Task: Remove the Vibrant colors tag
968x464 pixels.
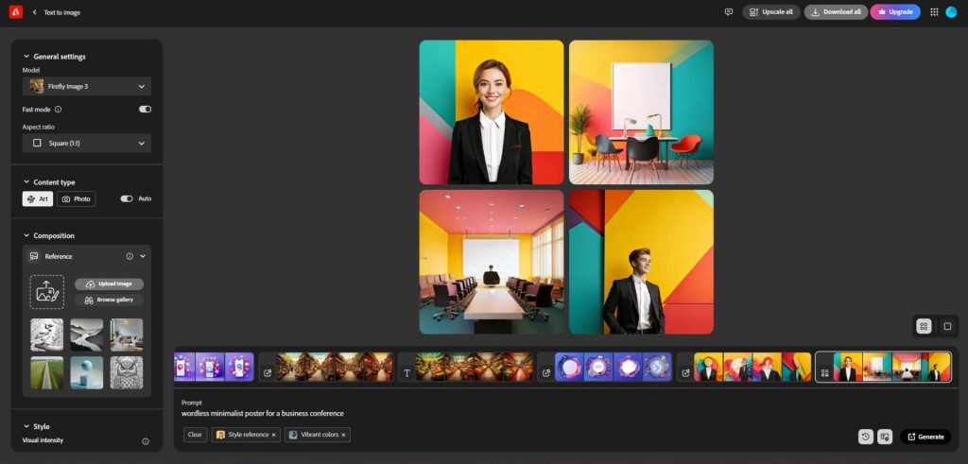Action: point(343,435)
